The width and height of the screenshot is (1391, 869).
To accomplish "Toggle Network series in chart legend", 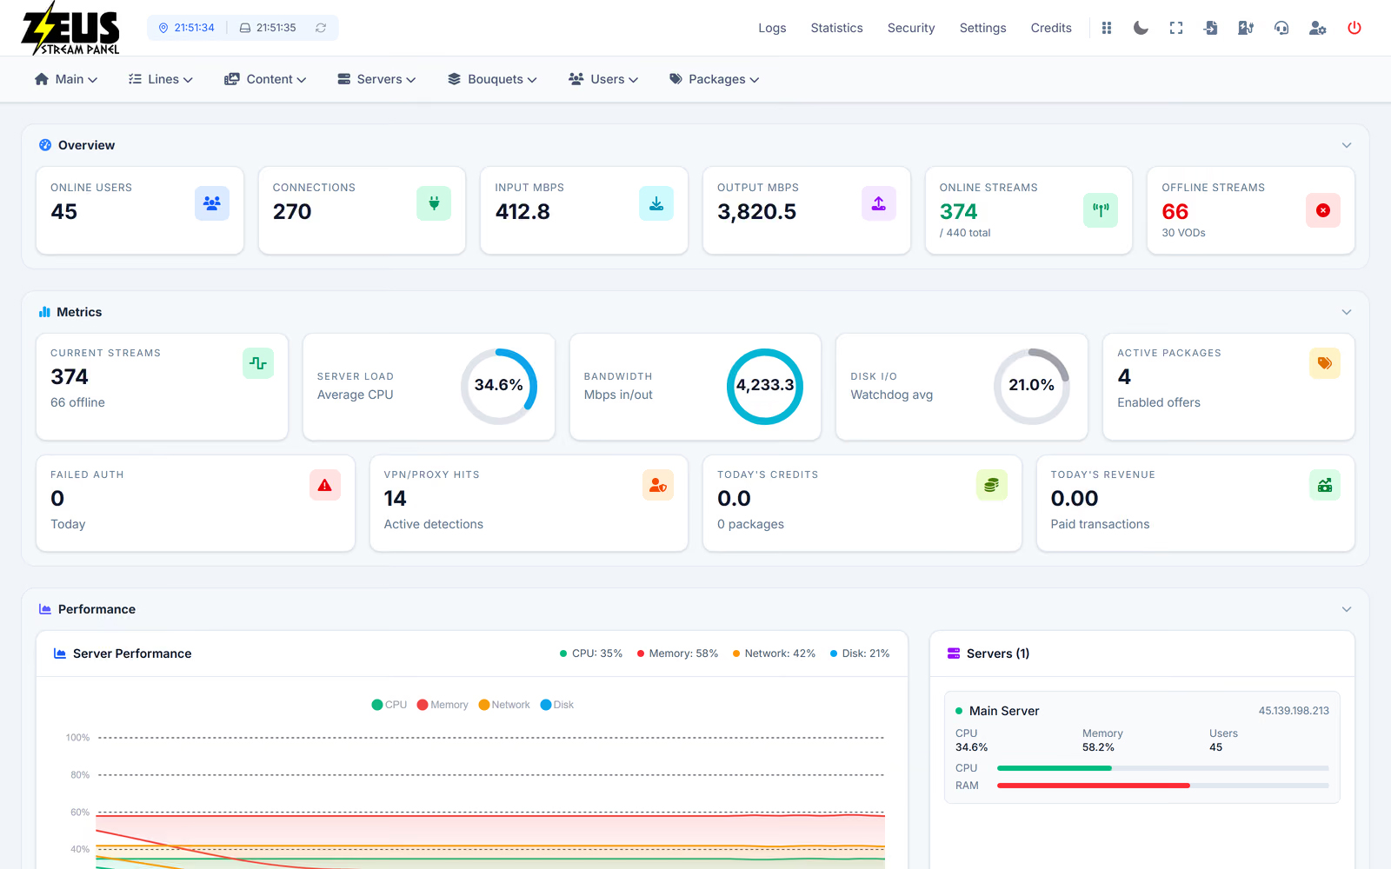I will (x=504, y=705).
